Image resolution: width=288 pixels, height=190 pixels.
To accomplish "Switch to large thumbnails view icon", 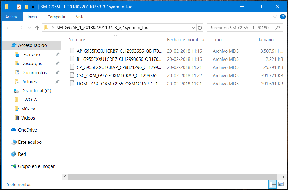I will coord(281,184).
